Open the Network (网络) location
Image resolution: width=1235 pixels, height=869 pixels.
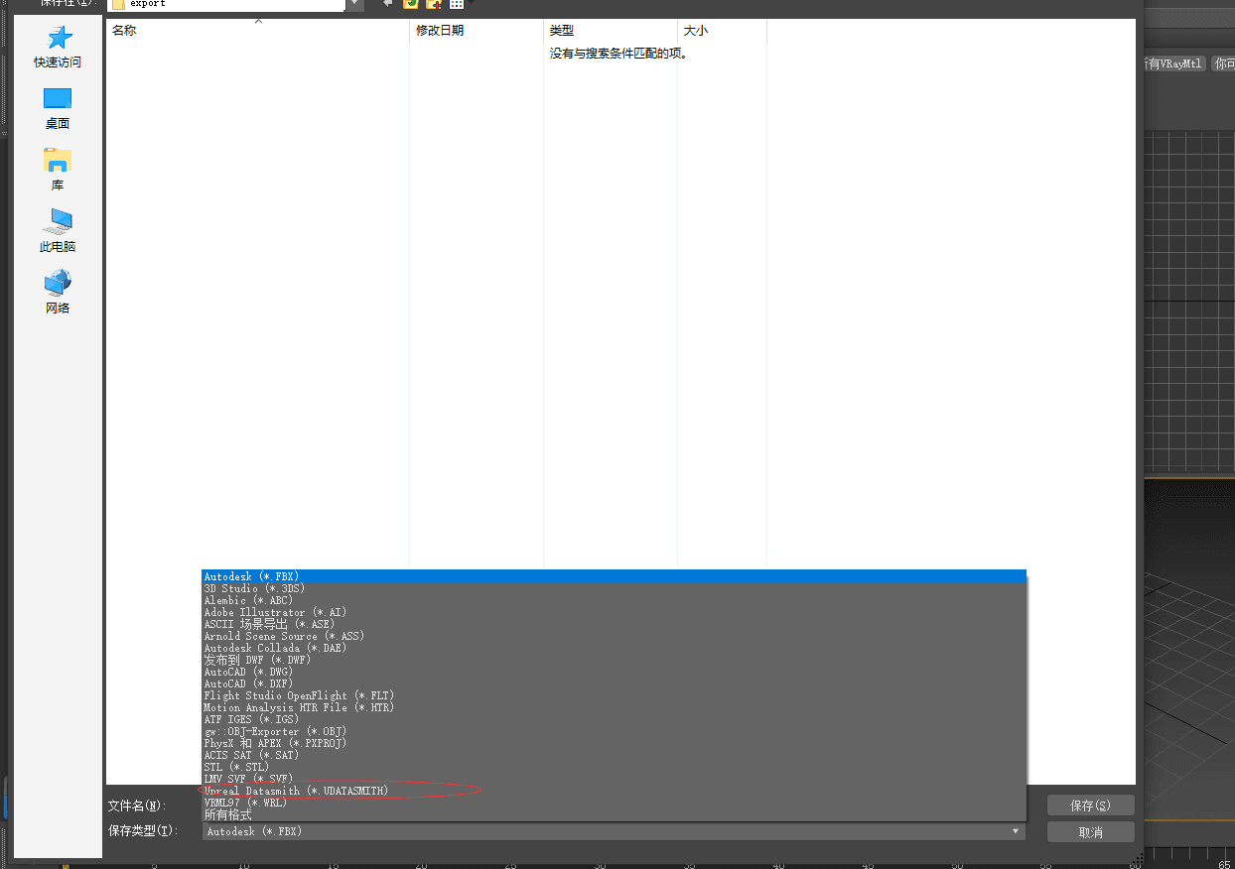point(58,293)
